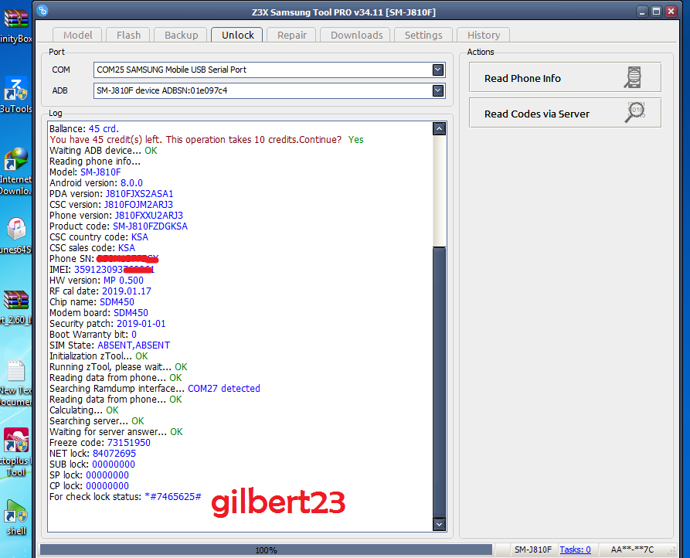
Task: Open the Tasks: 0 link
Action: pyautogui.click(x=575, y=549)
